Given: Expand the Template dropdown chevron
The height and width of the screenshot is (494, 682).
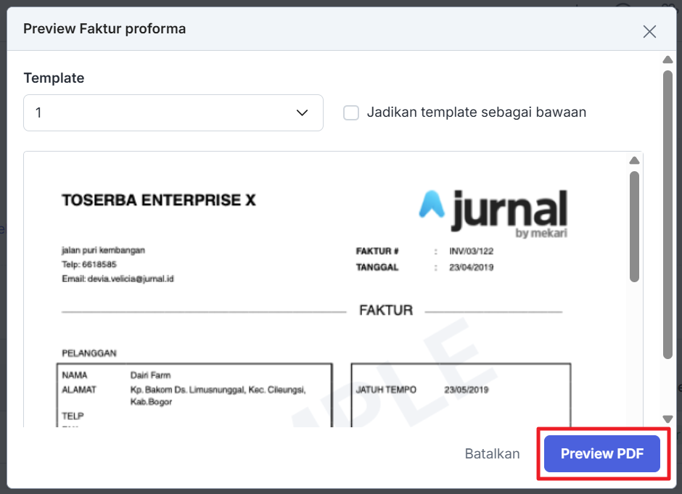Looking at the screenshot, I should [x=303, y=113].
